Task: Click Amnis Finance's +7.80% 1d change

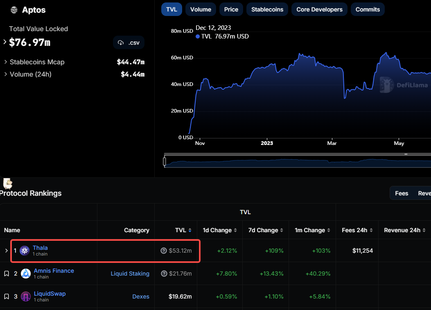Action: coord(226,274)
